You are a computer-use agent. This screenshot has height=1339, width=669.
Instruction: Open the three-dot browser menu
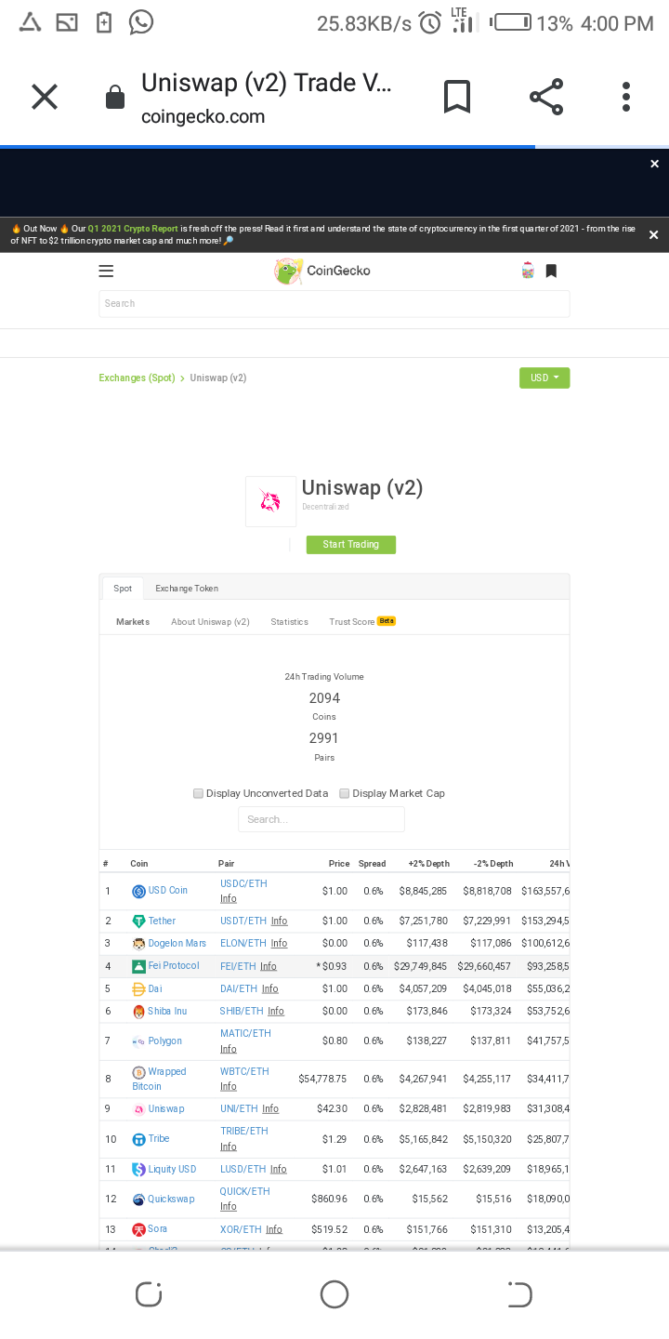tap(626, 97)
